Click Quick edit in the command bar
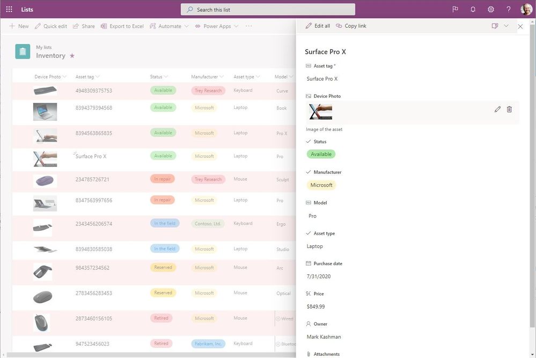The width and height of the screenshot is (536, 358). pyautogui.click(x=51, y=26)
